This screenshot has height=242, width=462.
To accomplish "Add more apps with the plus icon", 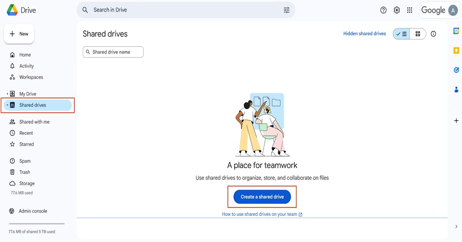I will (456, 120).
